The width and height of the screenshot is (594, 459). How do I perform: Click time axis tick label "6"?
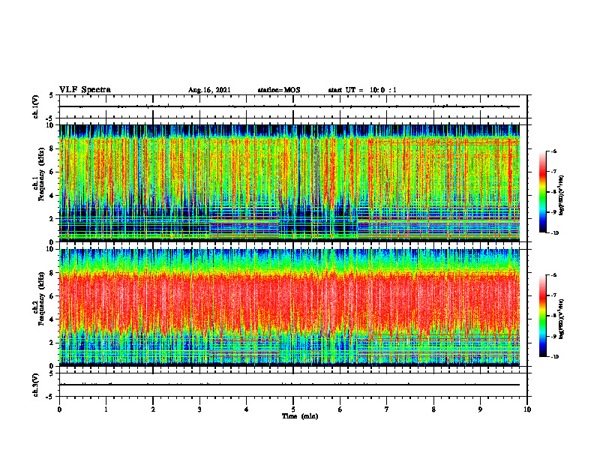click(x=340, y=409)
